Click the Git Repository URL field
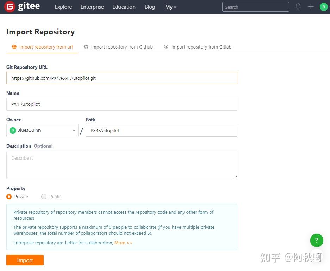 pyautogui.click(x=122, y=78)
